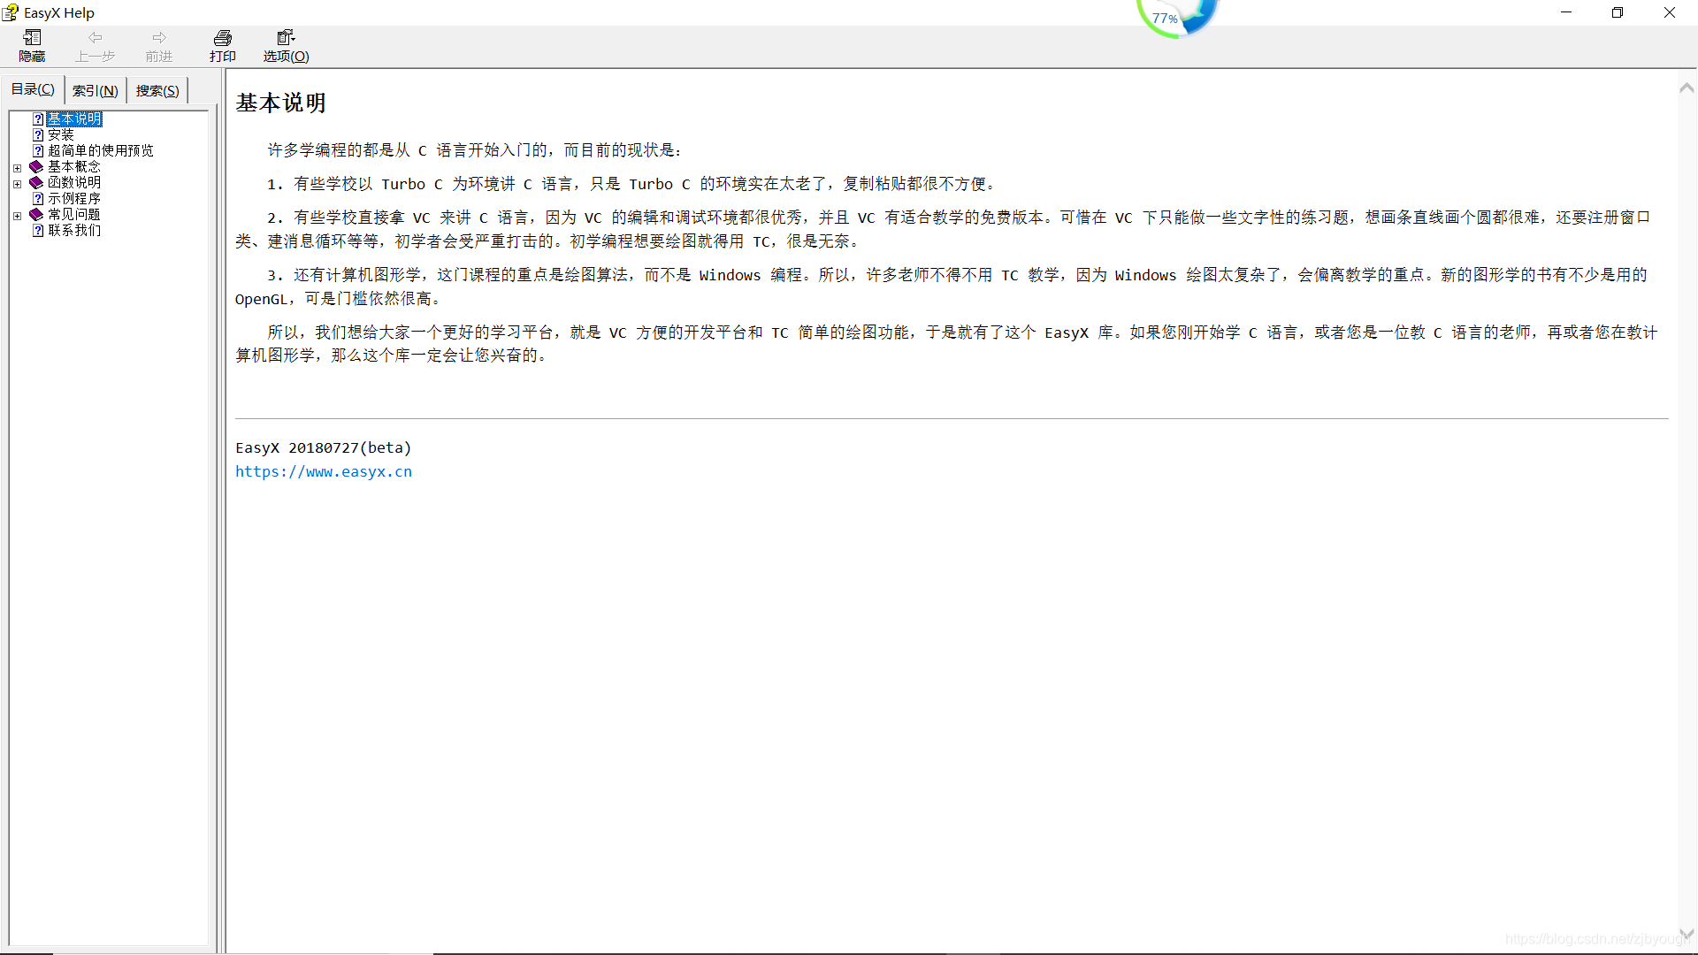Select the 安装 topic in tree

pyautogui.click(x=61, y=134)
